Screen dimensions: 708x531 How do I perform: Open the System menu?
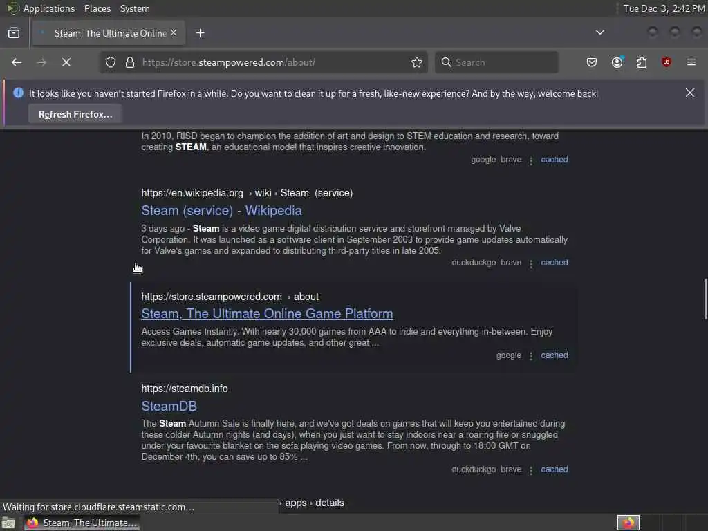coord(135,8)
